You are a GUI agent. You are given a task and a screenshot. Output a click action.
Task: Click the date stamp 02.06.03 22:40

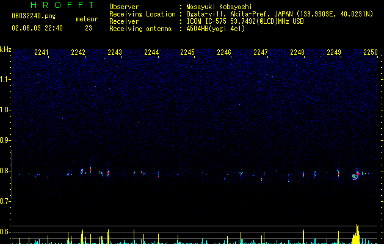pyautogui.click(x=37, y=28)
